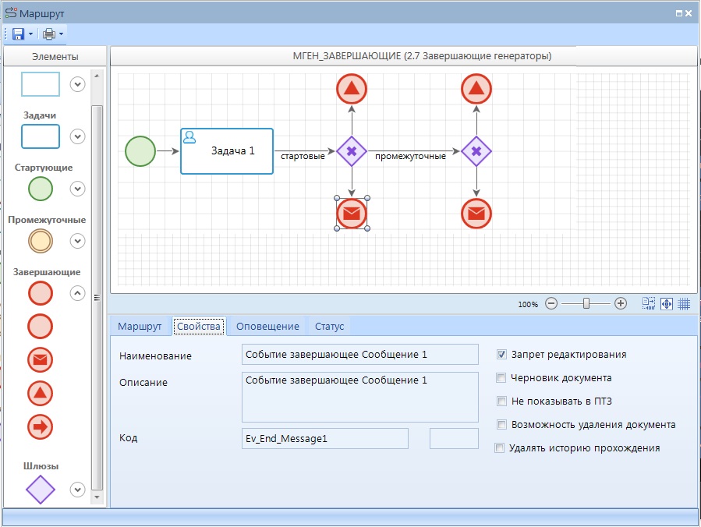Toggle the grid display icon

click(x=684, y=304)
